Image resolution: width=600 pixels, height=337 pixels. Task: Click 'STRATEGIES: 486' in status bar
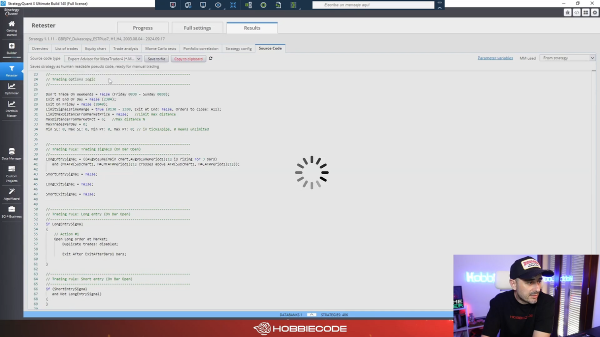coord(334,315)
